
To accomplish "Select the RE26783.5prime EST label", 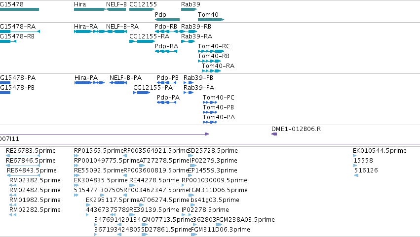I will [31, 151].
